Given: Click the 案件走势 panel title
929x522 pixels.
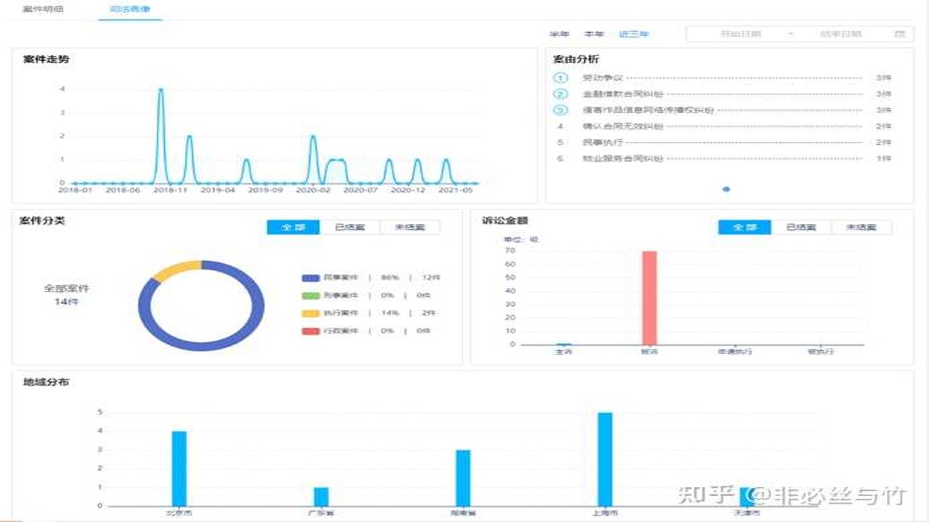Looking at the screenshot, I should [46, 59].
